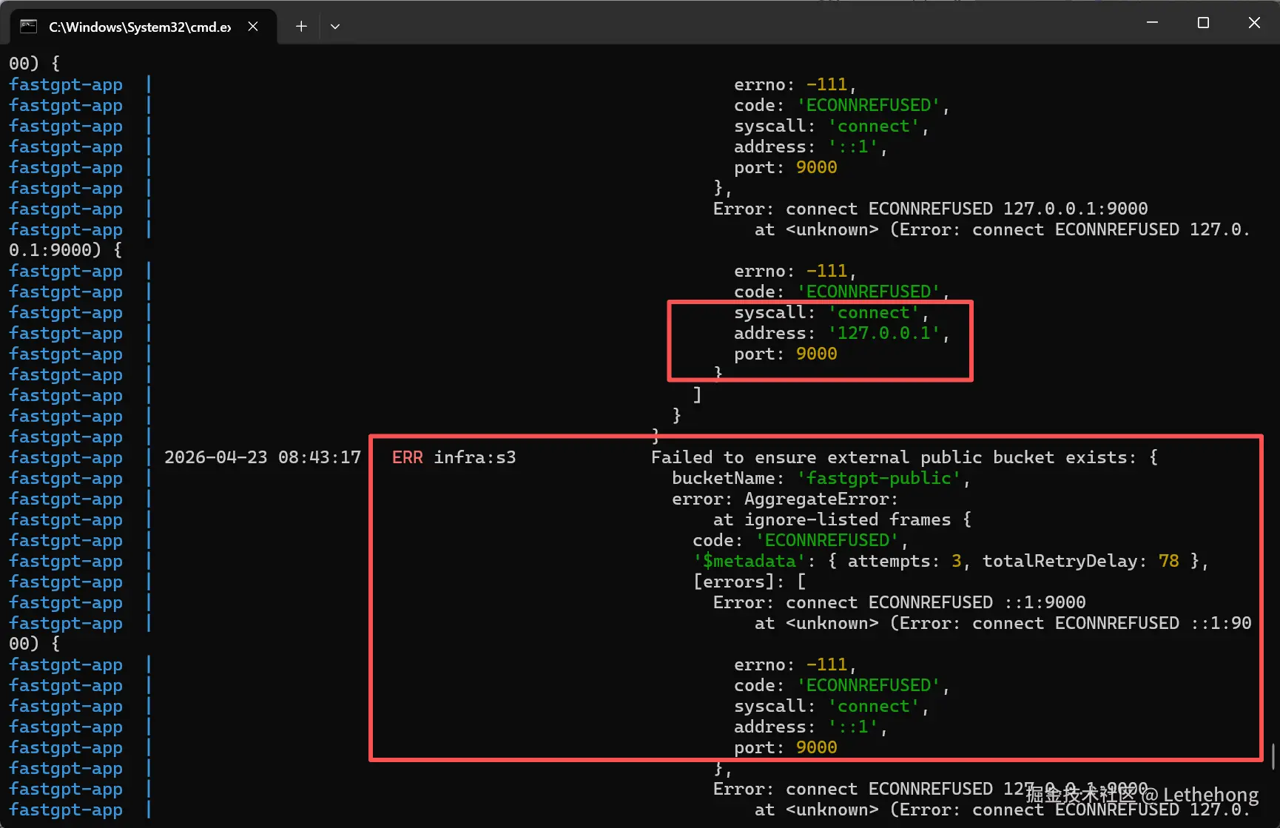1280x828 pixels.
Task: Select the C:\Windows\System32\cmd.exe tab title
Action: (140, 27)
